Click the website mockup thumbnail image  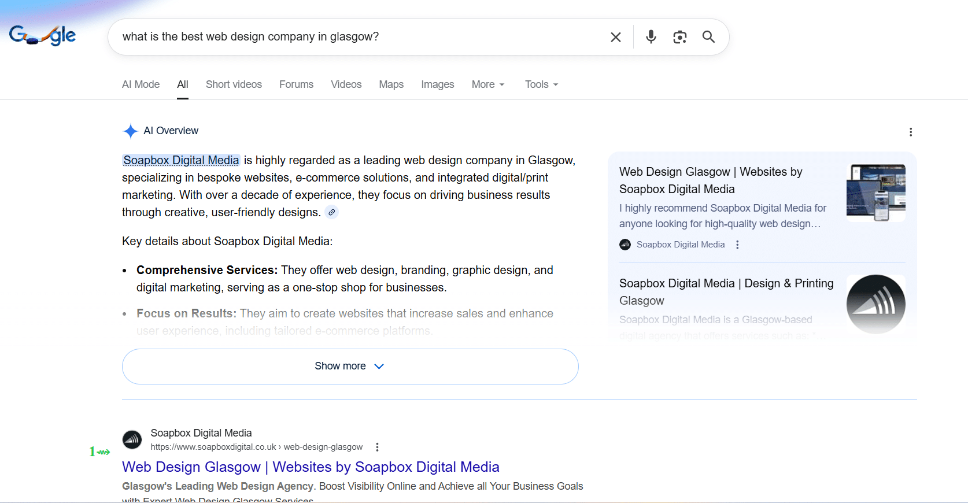[876, 193]
